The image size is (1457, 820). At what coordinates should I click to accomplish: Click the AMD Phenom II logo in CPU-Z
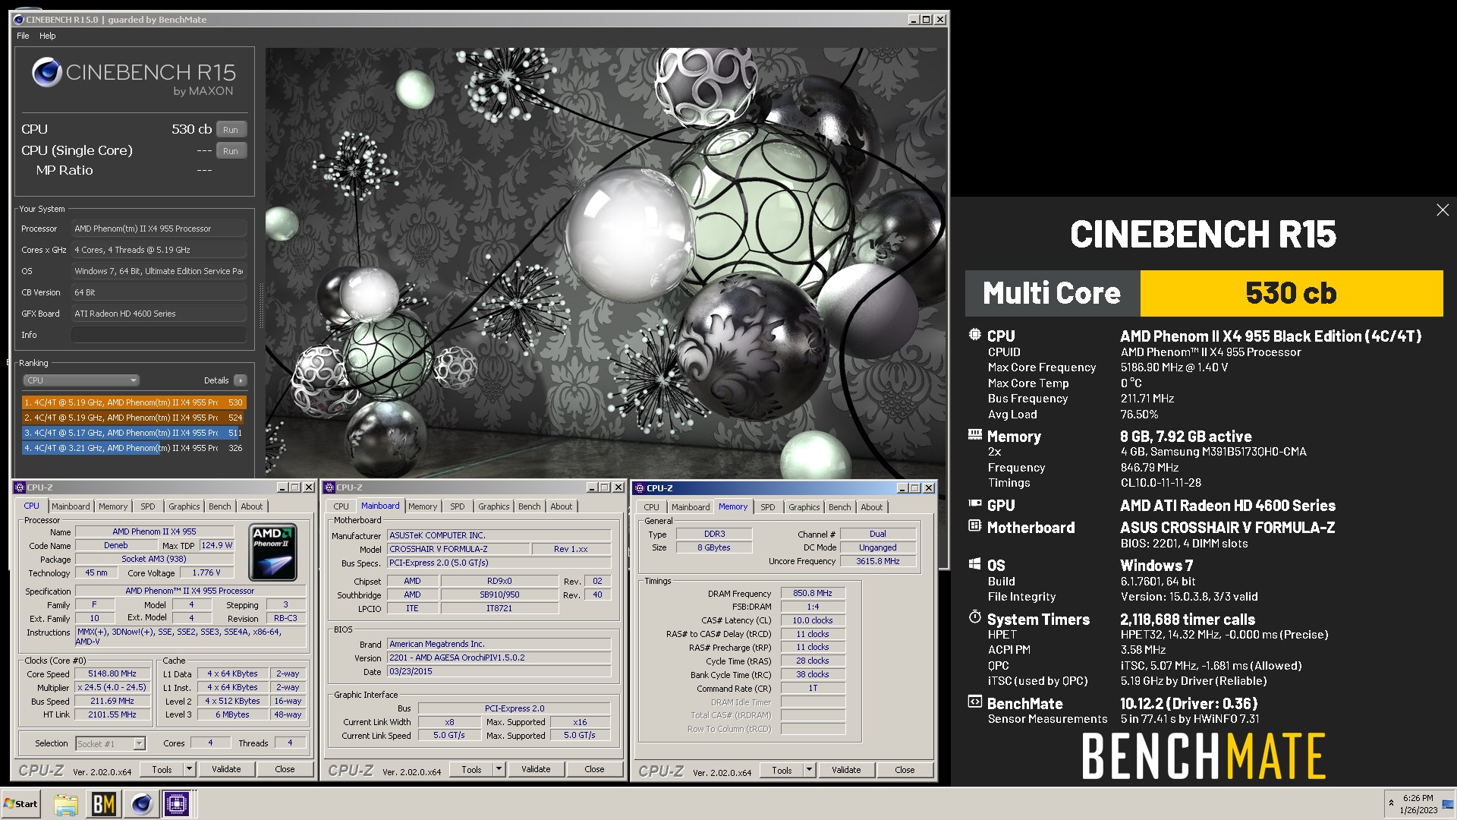pos(272,552)
